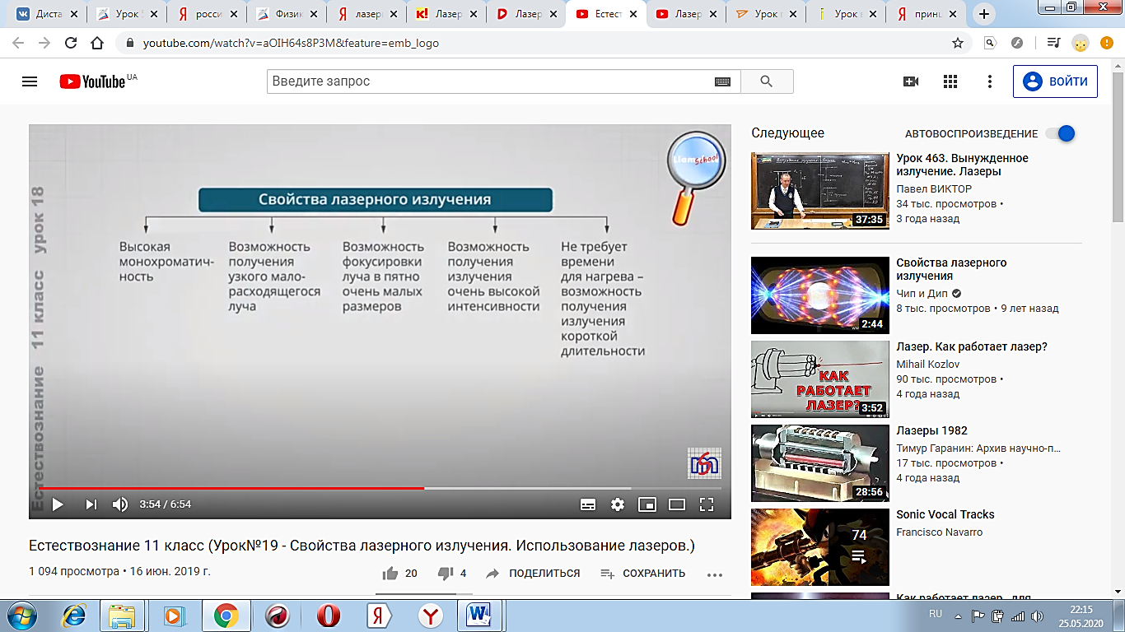Go forward in browser history
This screenshot has height=632, width=1125.
pyautogui.click(x=44, y=43)
